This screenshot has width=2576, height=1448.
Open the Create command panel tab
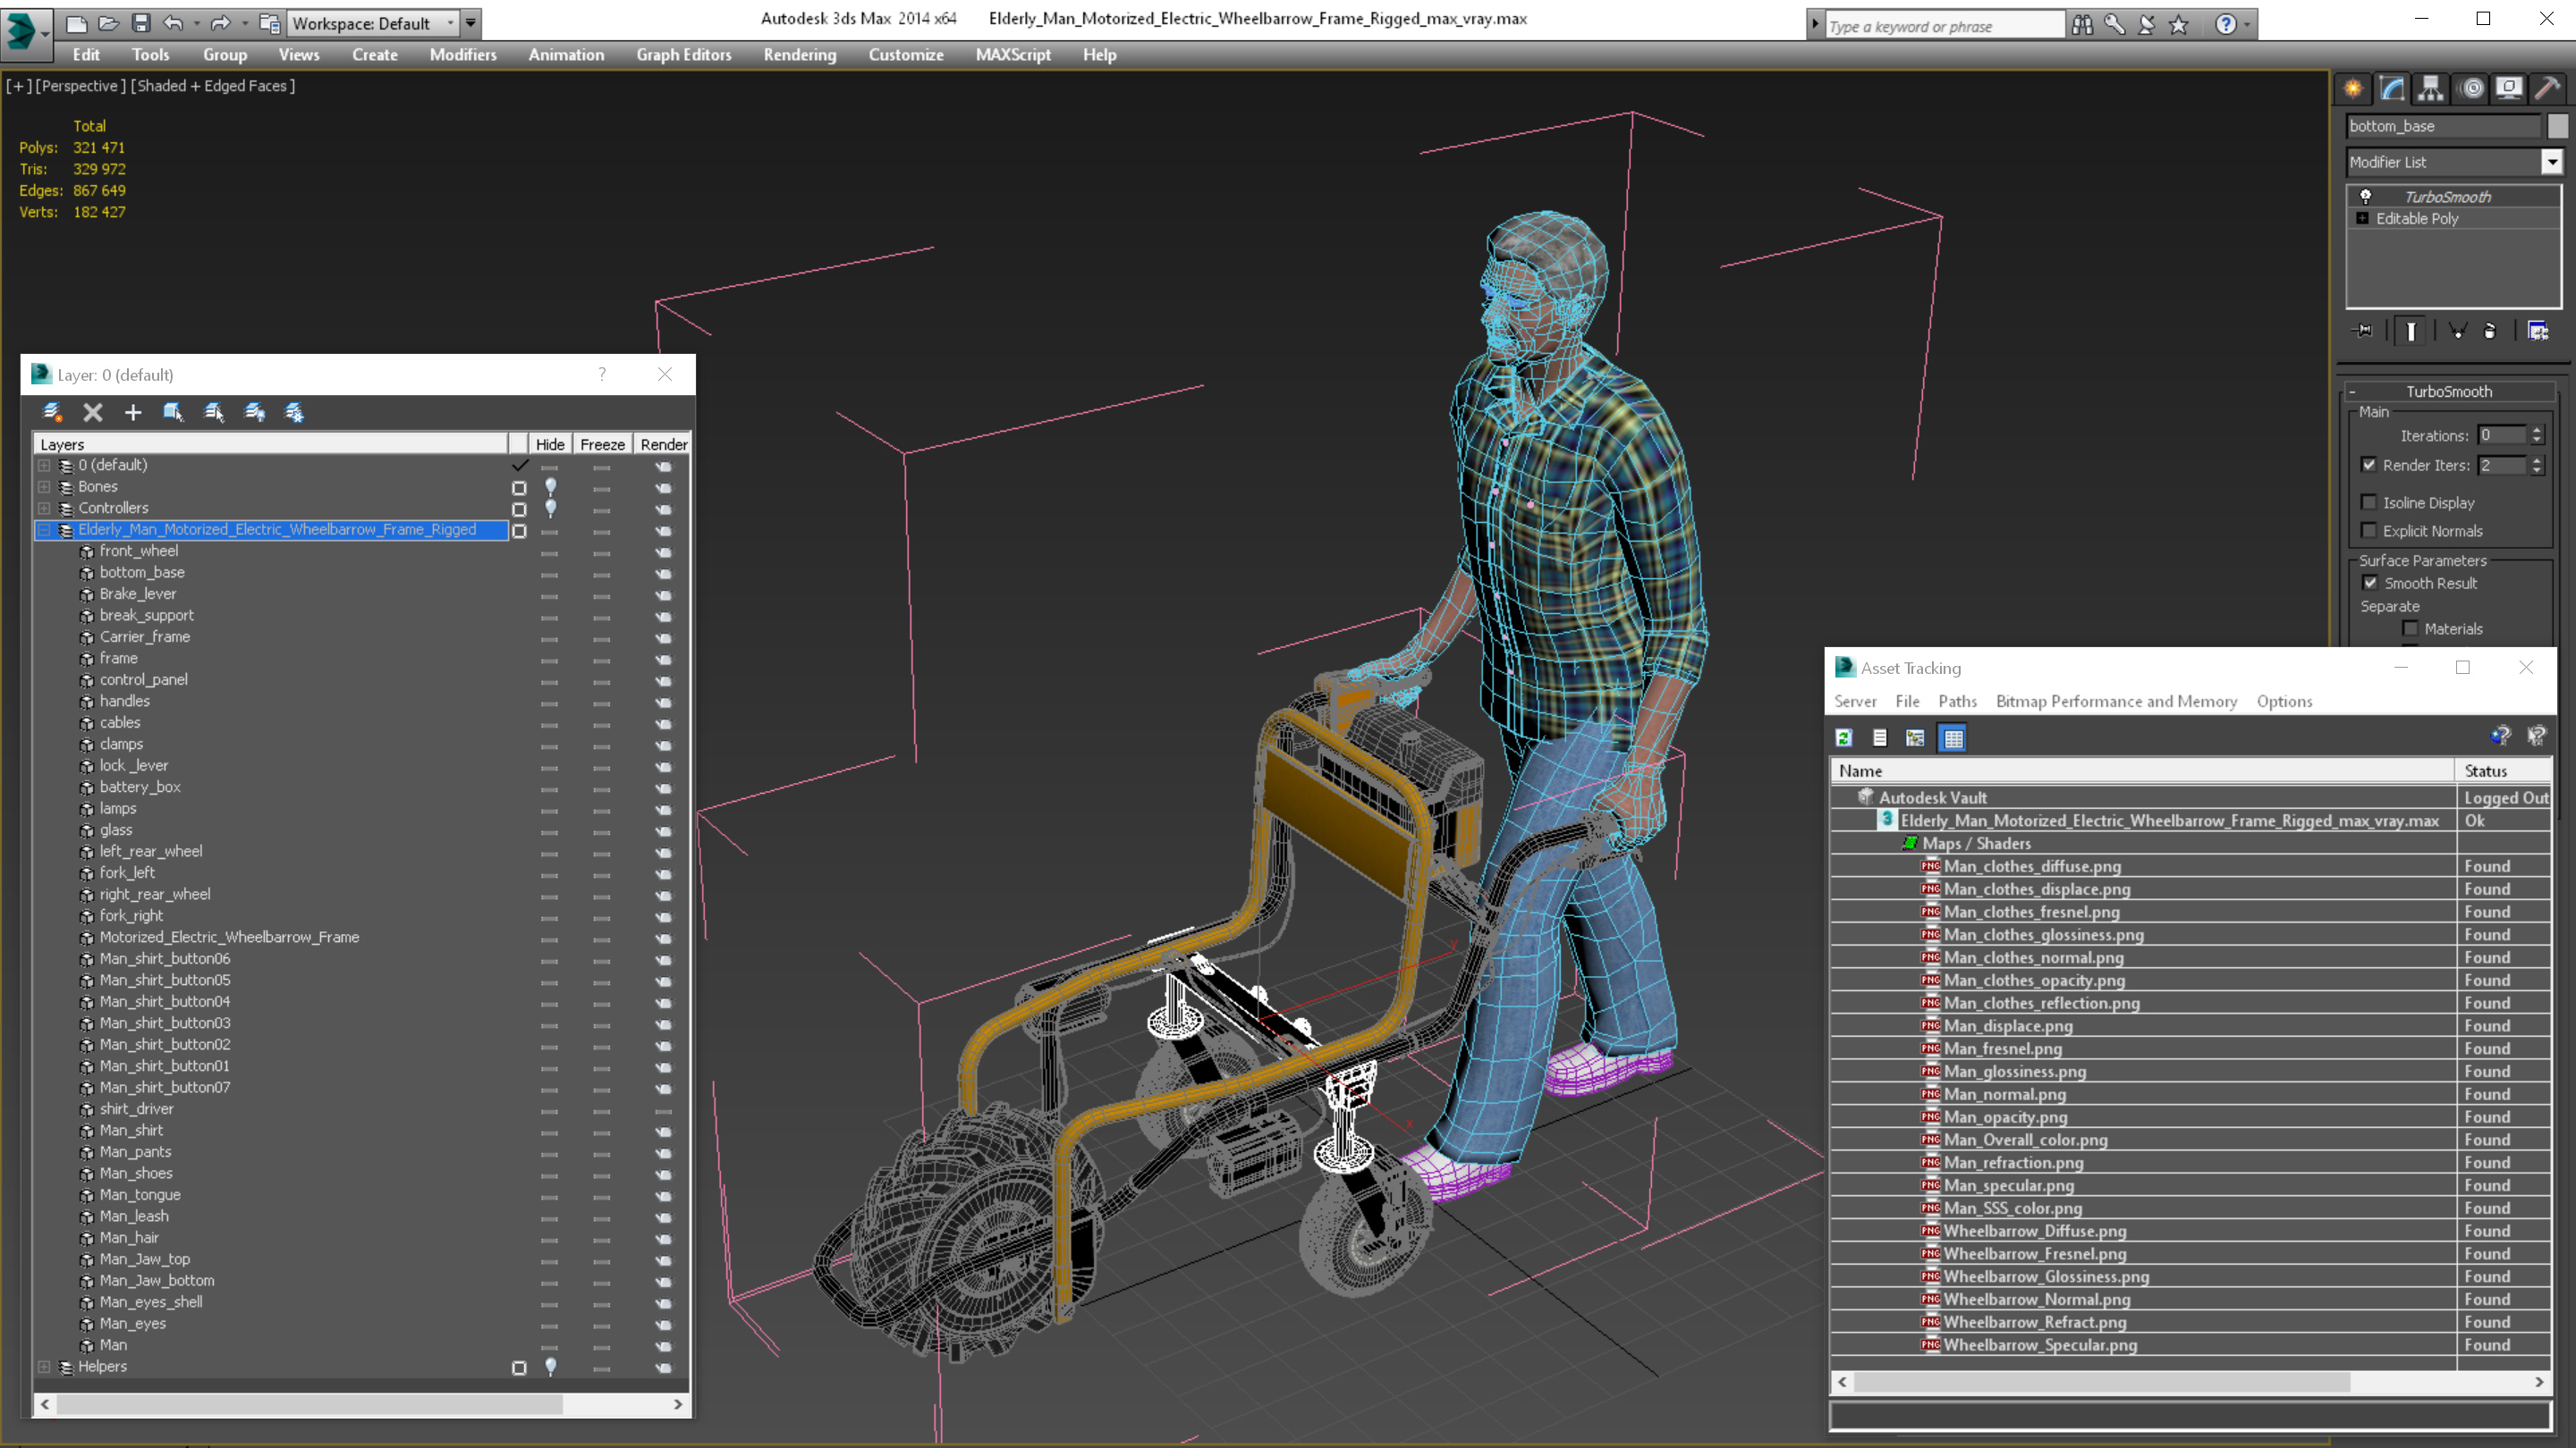pyautogui.click(x=2353, y=89)
